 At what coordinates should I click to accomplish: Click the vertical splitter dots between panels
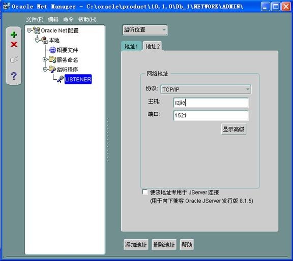click(108, 140)
